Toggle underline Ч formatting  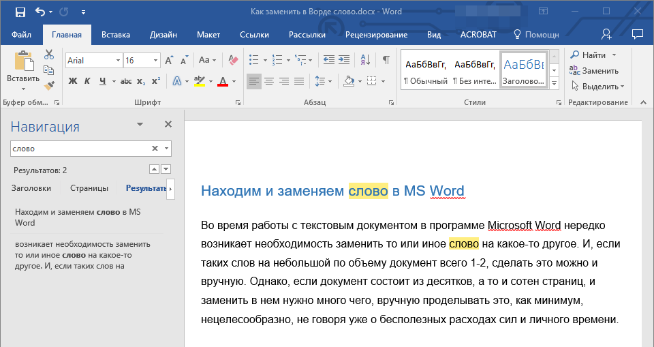click(x=103, y=81)
